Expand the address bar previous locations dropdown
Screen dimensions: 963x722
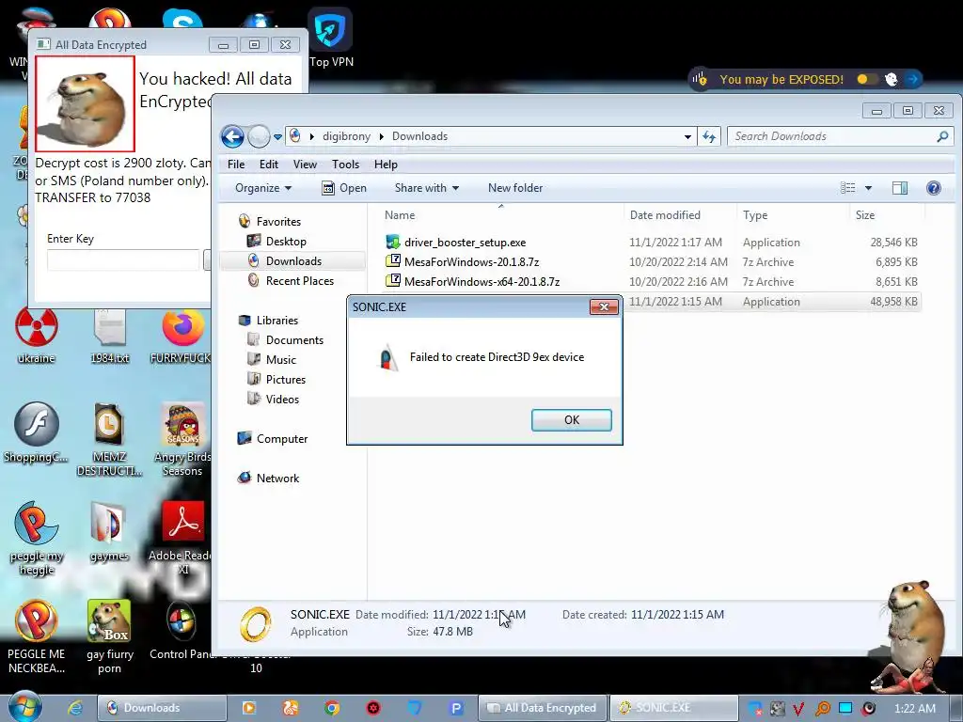pos(687,137)
